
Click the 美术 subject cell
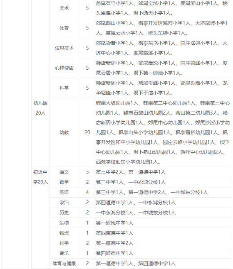tap(64, 8)
